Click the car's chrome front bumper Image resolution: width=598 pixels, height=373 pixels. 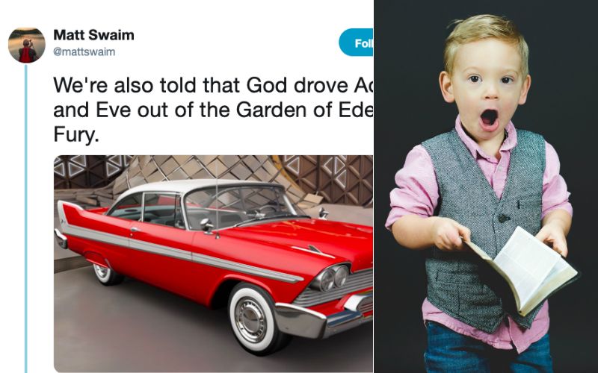pos(321,318)
